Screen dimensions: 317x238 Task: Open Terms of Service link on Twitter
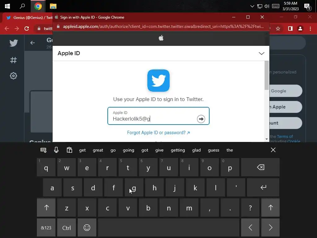pos(285,137)
